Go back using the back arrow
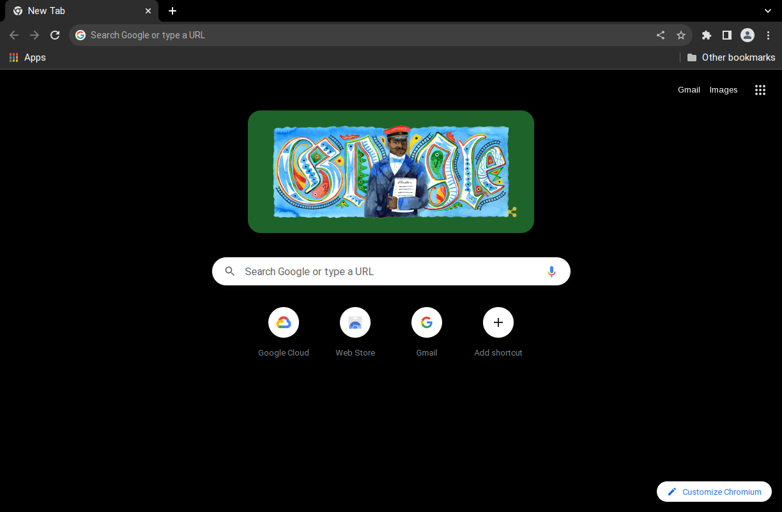 point(14,35)
